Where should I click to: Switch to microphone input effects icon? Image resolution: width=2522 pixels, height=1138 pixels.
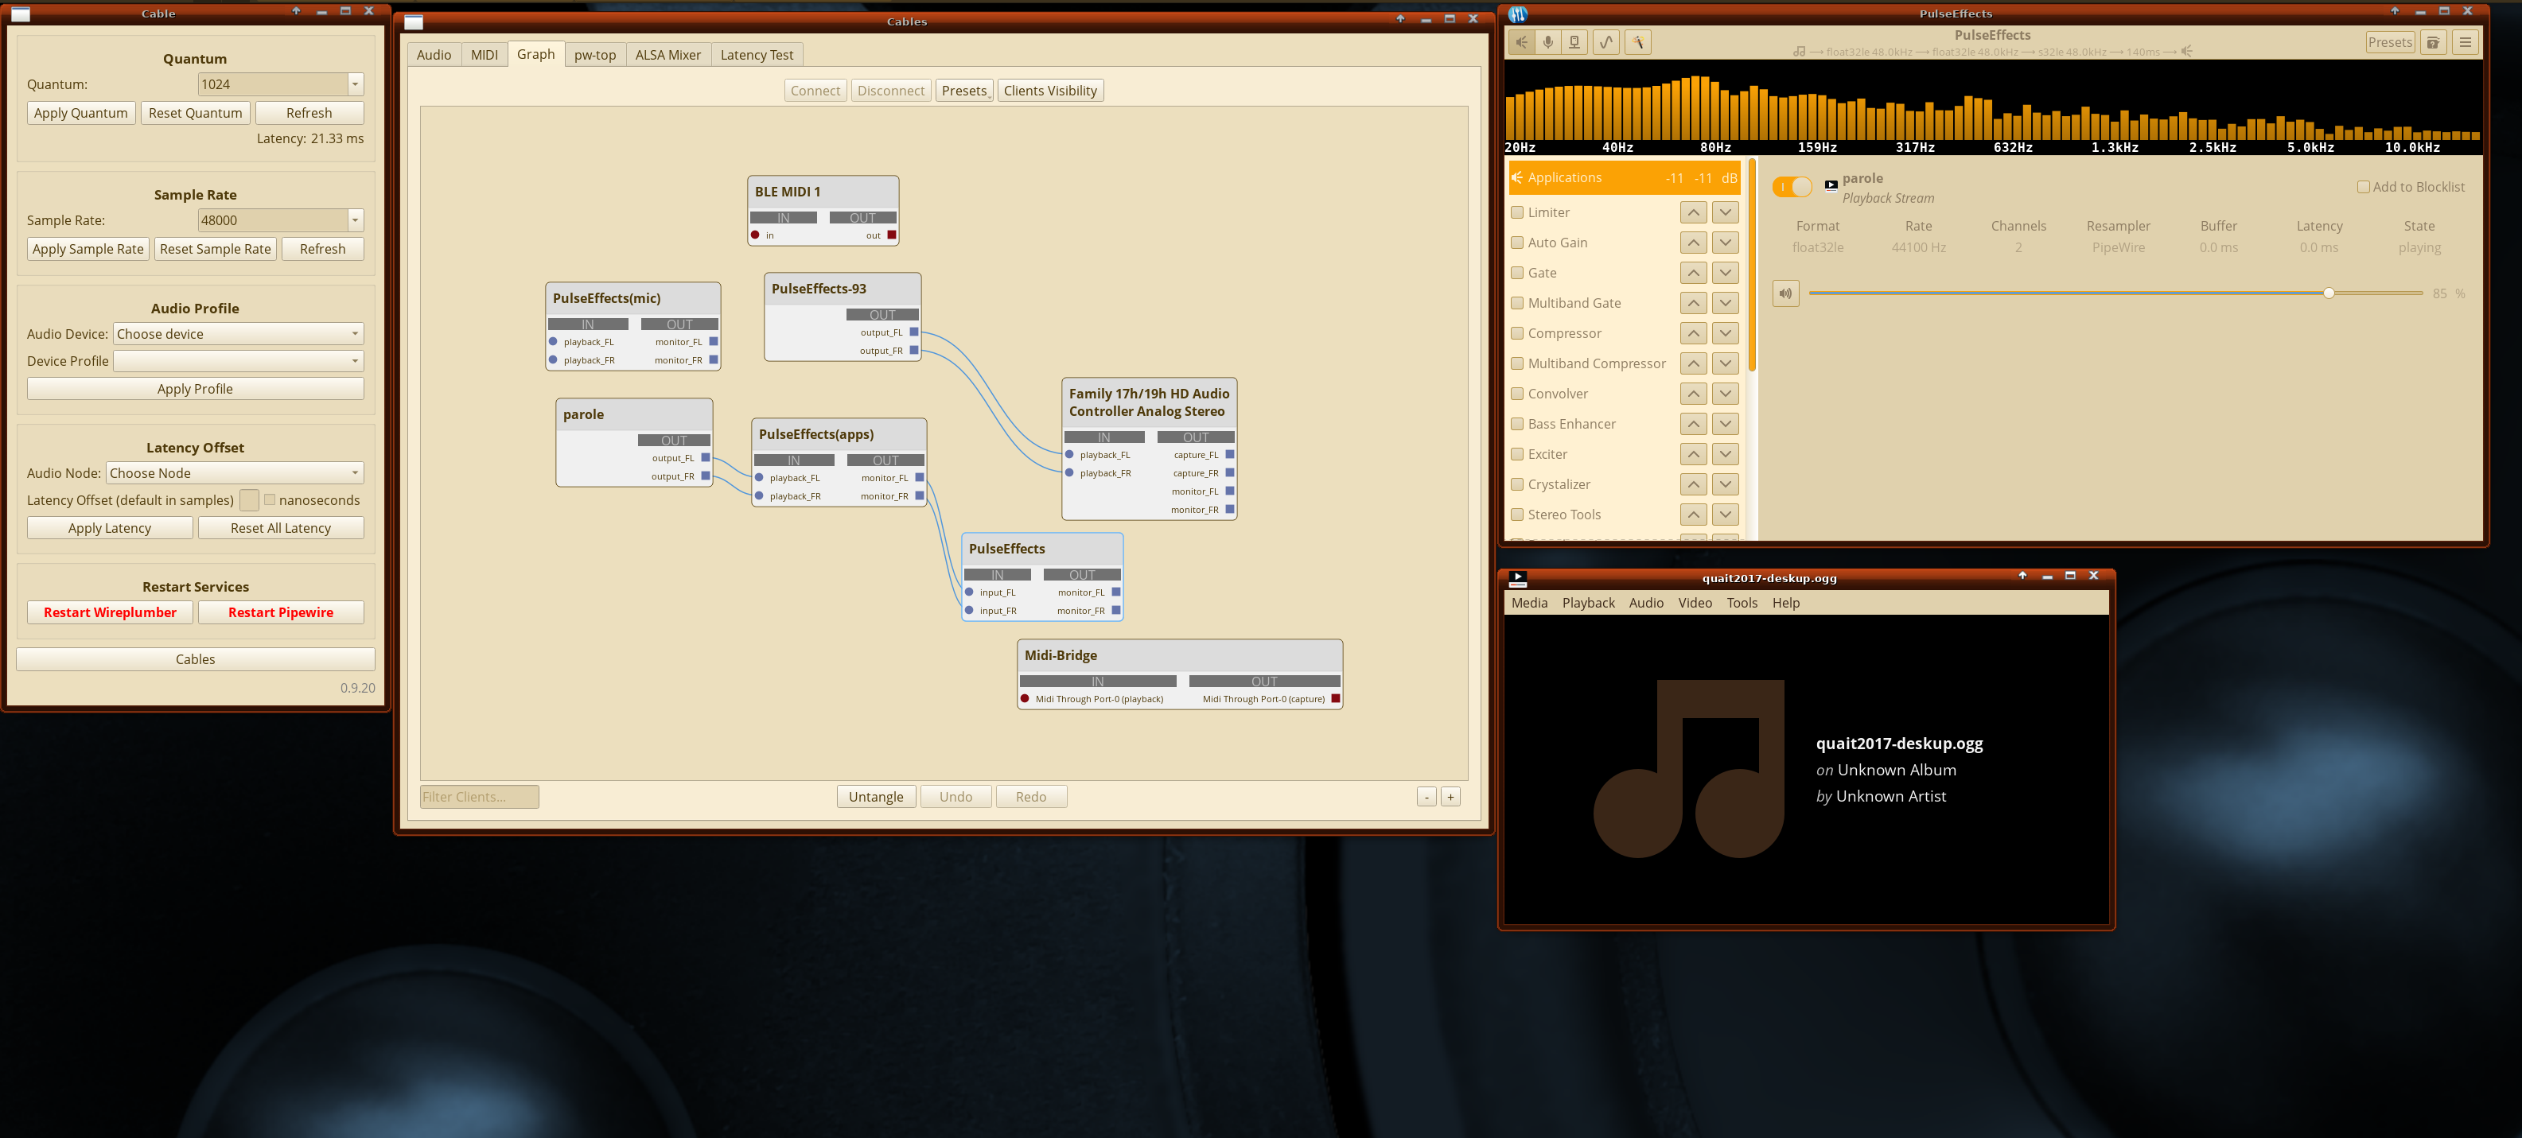(1548, 42)
